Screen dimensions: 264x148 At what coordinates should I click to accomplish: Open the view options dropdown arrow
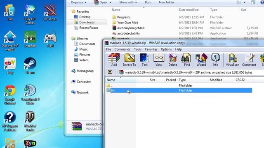245,2
